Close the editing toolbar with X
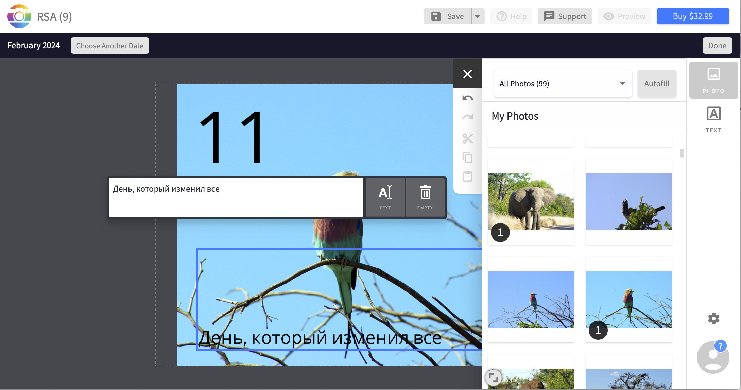Viewport: 741px width, 390px height. (468, 74)
